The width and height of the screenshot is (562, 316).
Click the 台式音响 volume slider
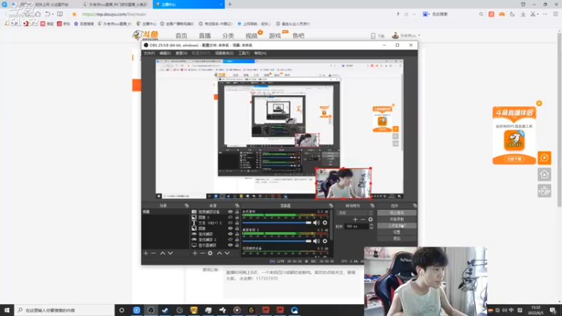277,223
